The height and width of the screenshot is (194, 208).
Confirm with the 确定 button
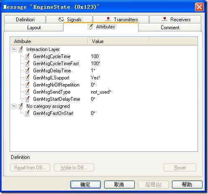(85, 184)
